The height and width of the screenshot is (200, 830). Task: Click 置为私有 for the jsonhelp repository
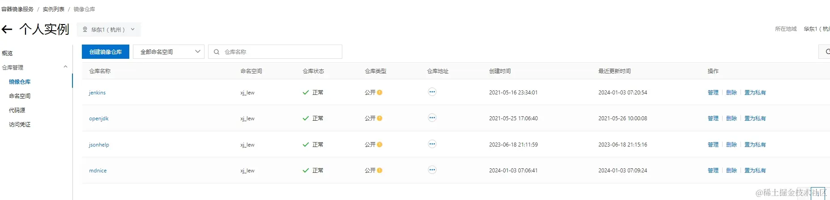tap(755, 145)
